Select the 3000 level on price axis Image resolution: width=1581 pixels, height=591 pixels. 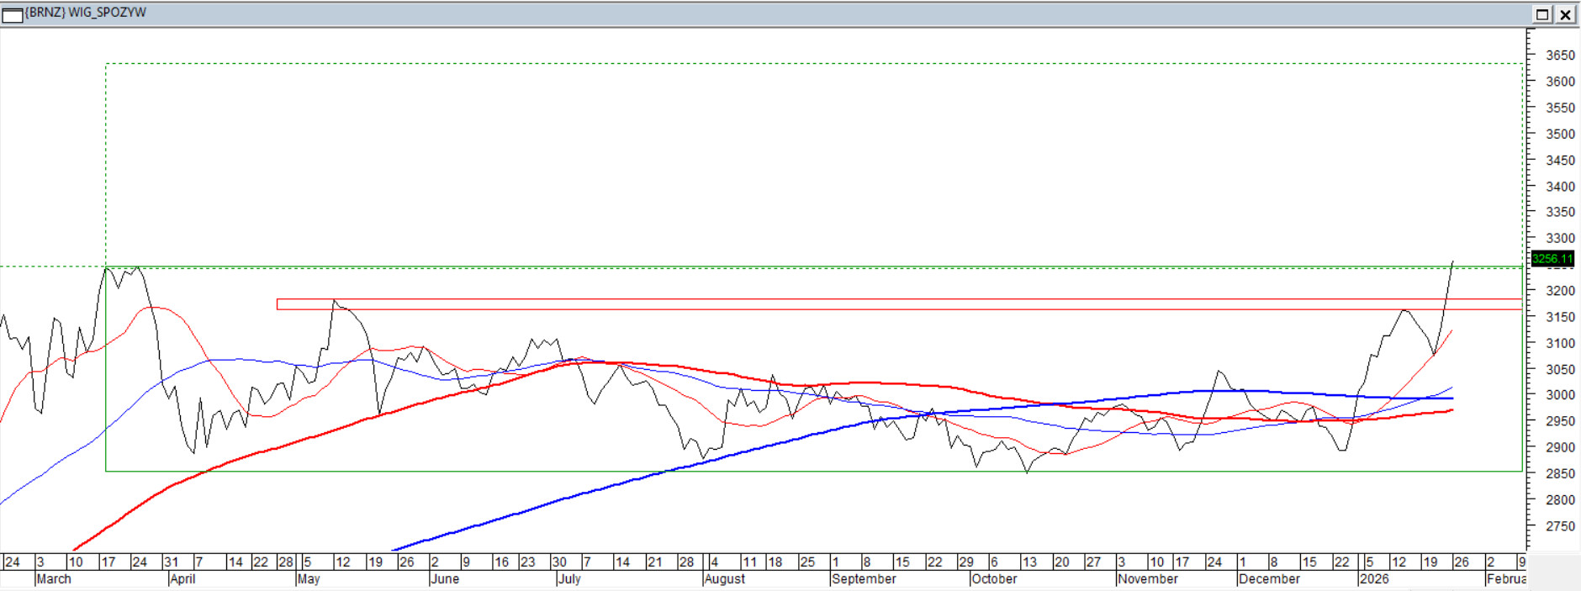1560,395
